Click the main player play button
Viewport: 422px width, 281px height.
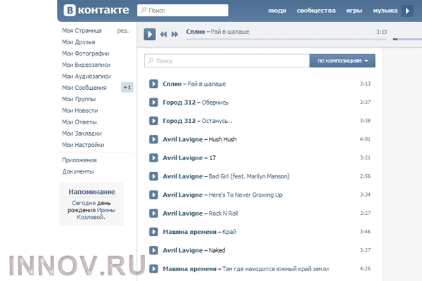click(x=149, y=34)
